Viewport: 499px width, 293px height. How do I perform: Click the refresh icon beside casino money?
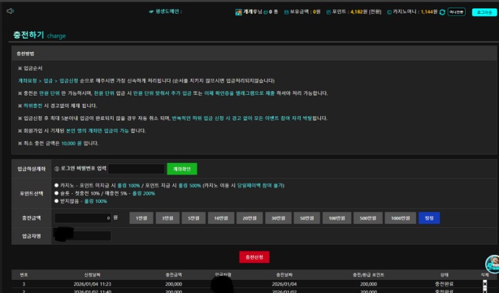tap(442, 12)
